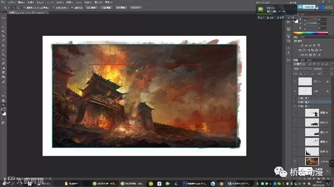Click the foreground color swatch in toolbox
The image size is (334, 187).
[3, 112]
